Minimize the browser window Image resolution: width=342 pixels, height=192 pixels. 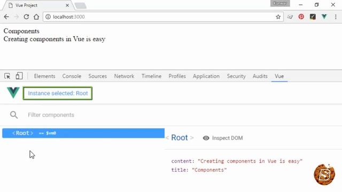click(x=301, y=5)
